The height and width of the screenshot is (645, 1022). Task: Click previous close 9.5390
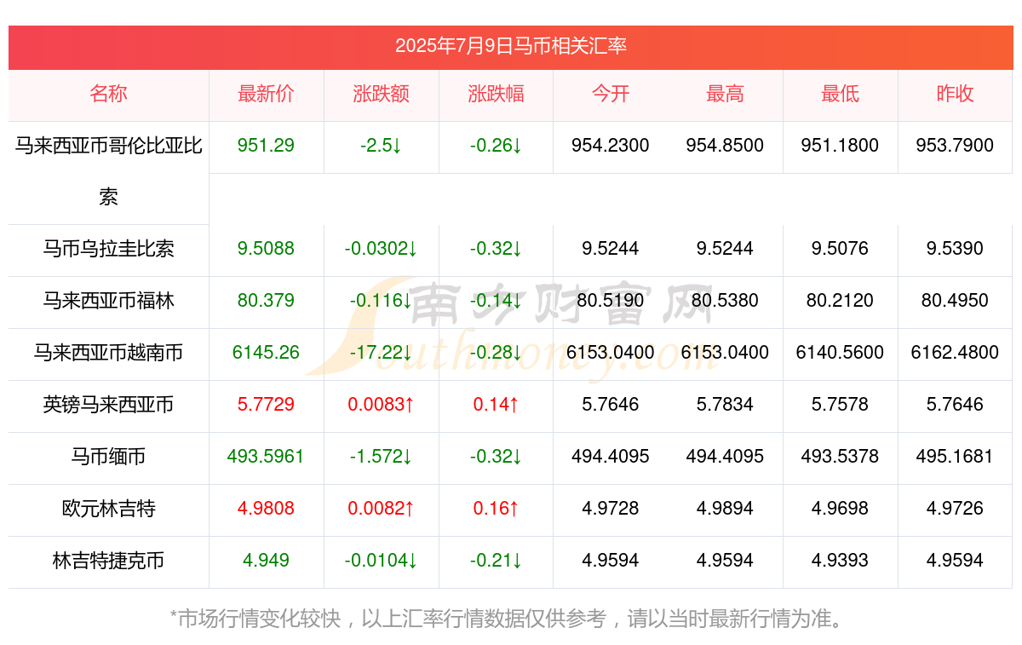(x=955, y=249)
